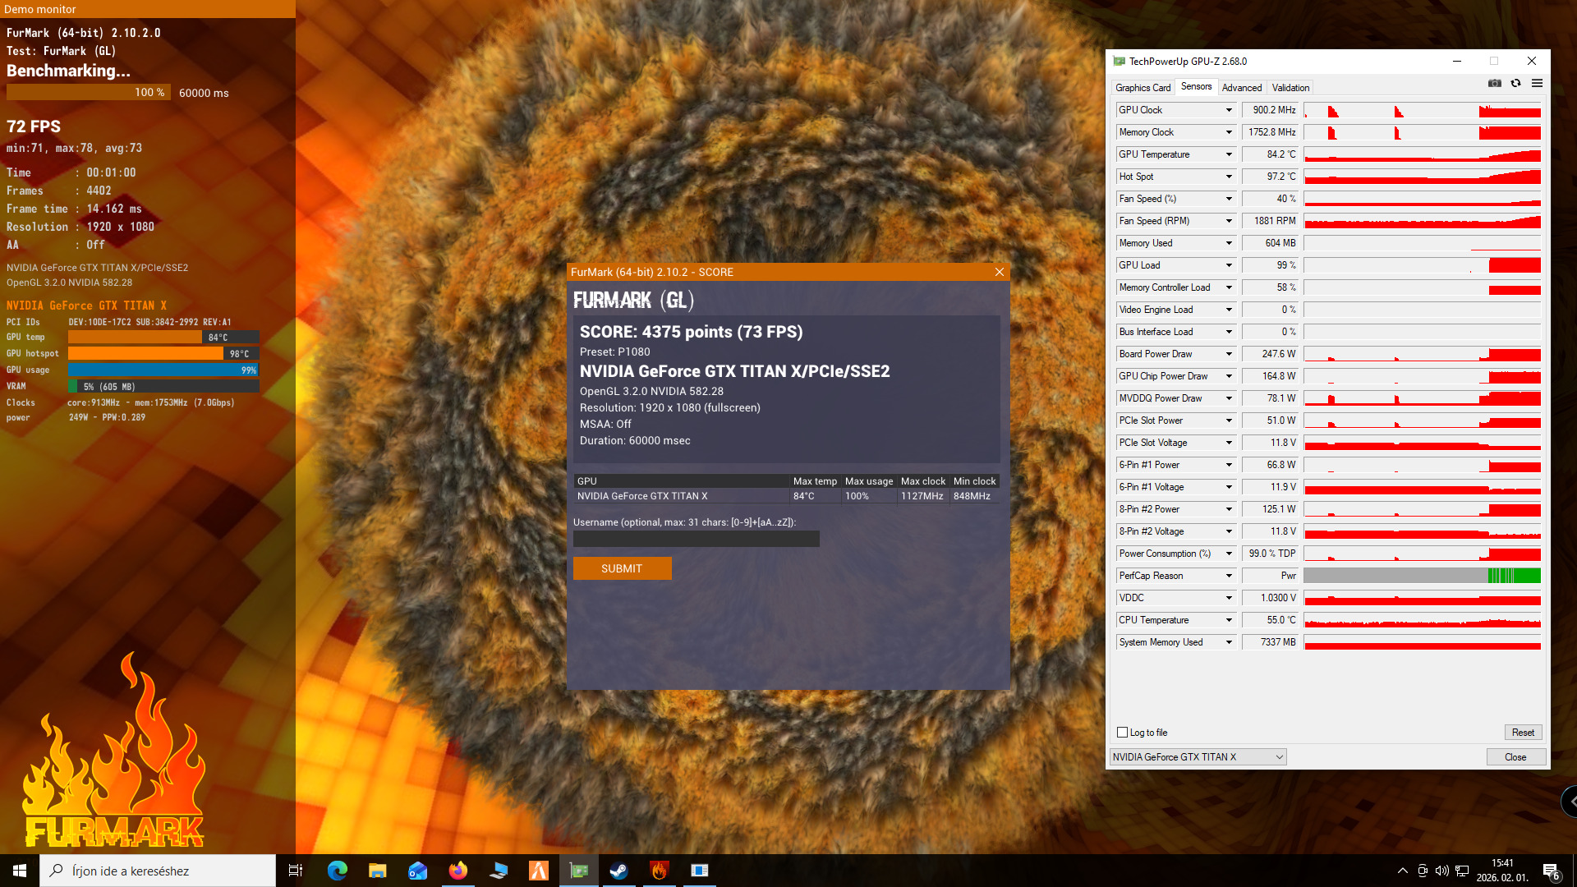The width and height of the screenshot is (1577, 887).
Task: Open Firefox from the taskbar
Action: pos(457,871)
